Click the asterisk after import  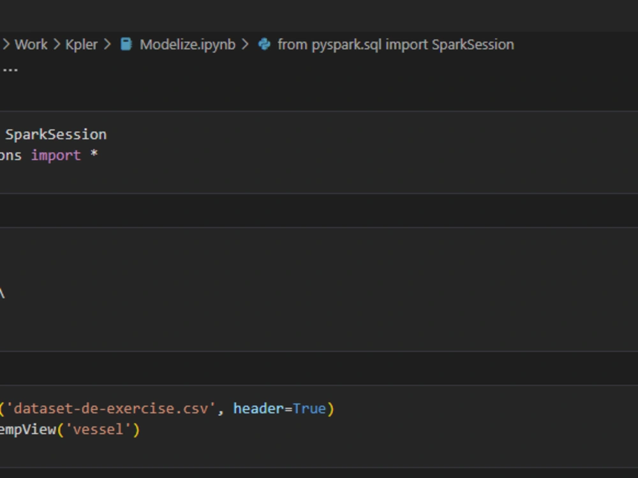[x=94, y=154]
